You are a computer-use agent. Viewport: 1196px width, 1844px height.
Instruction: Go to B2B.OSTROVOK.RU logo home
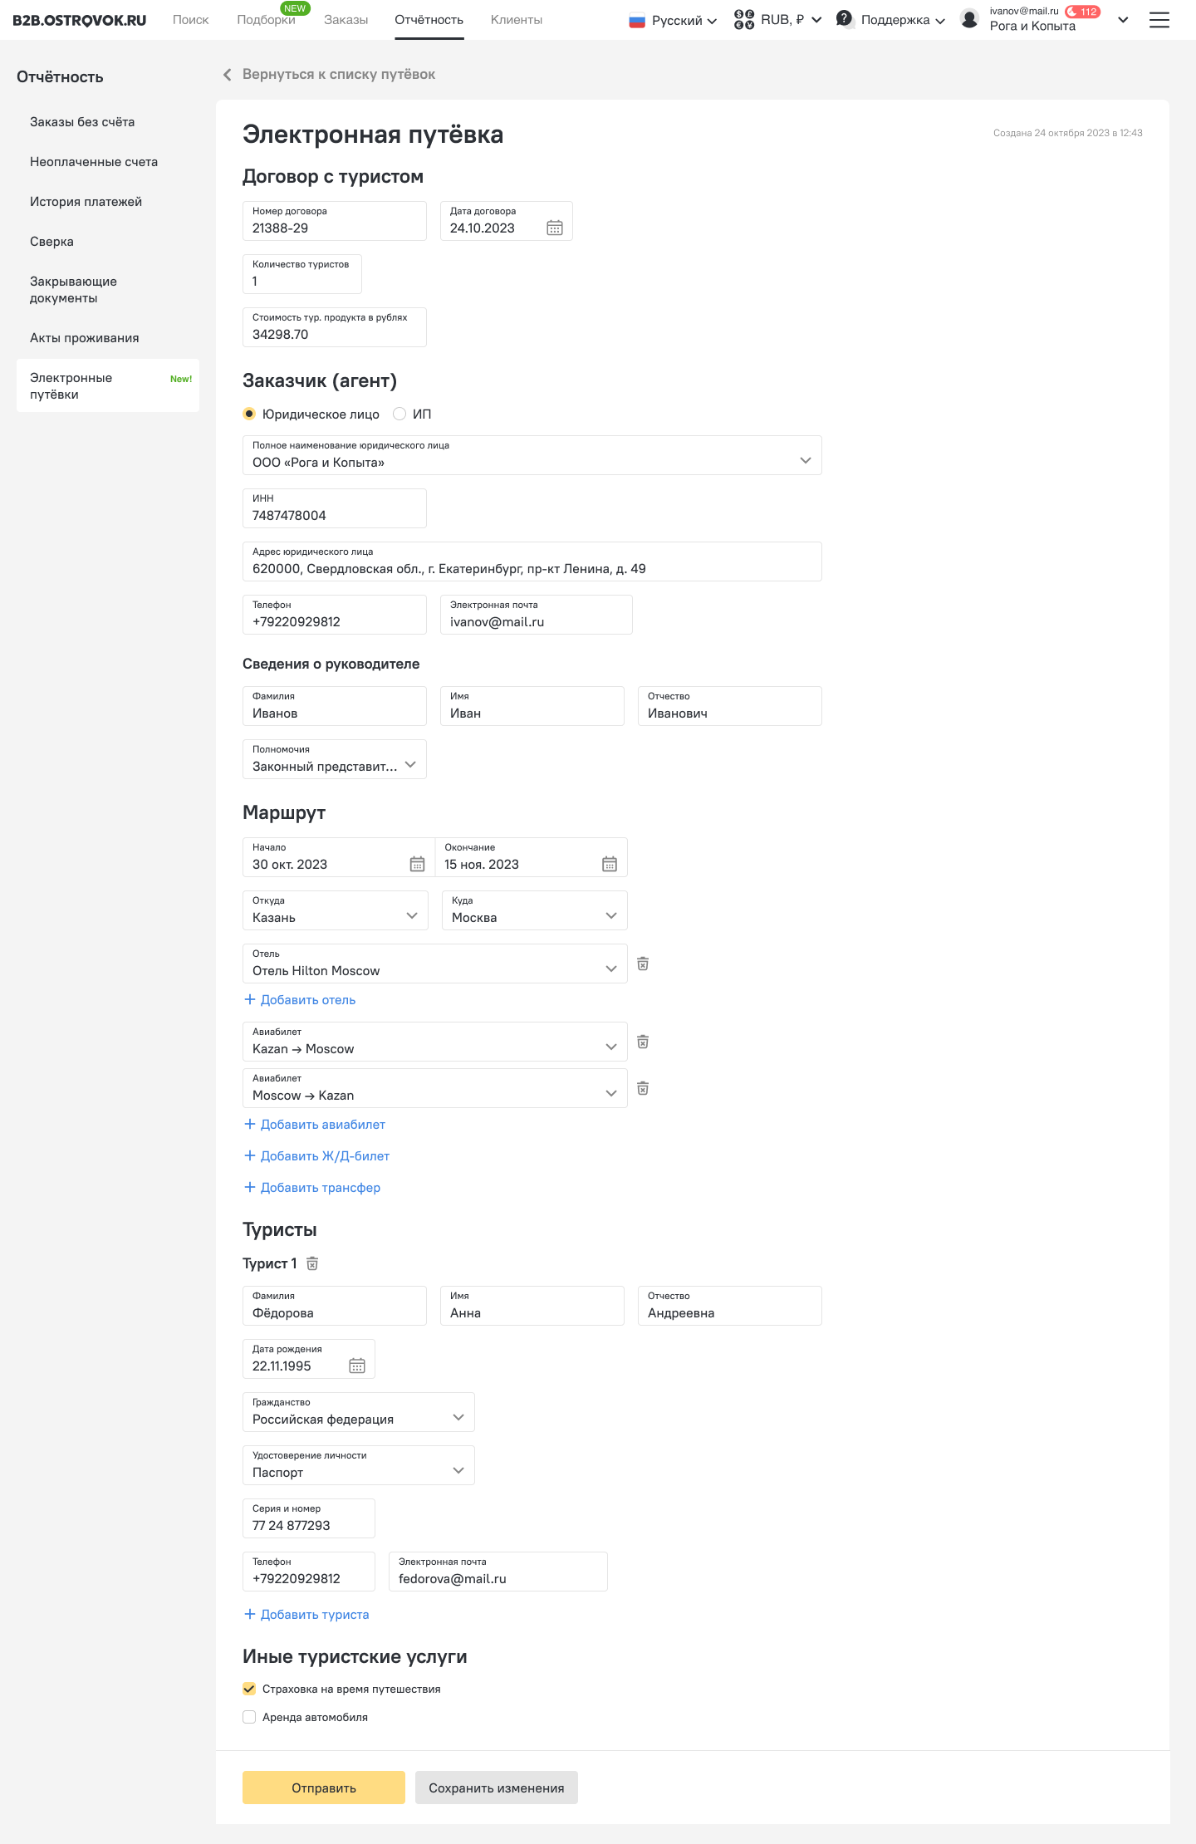pos(80,20)
